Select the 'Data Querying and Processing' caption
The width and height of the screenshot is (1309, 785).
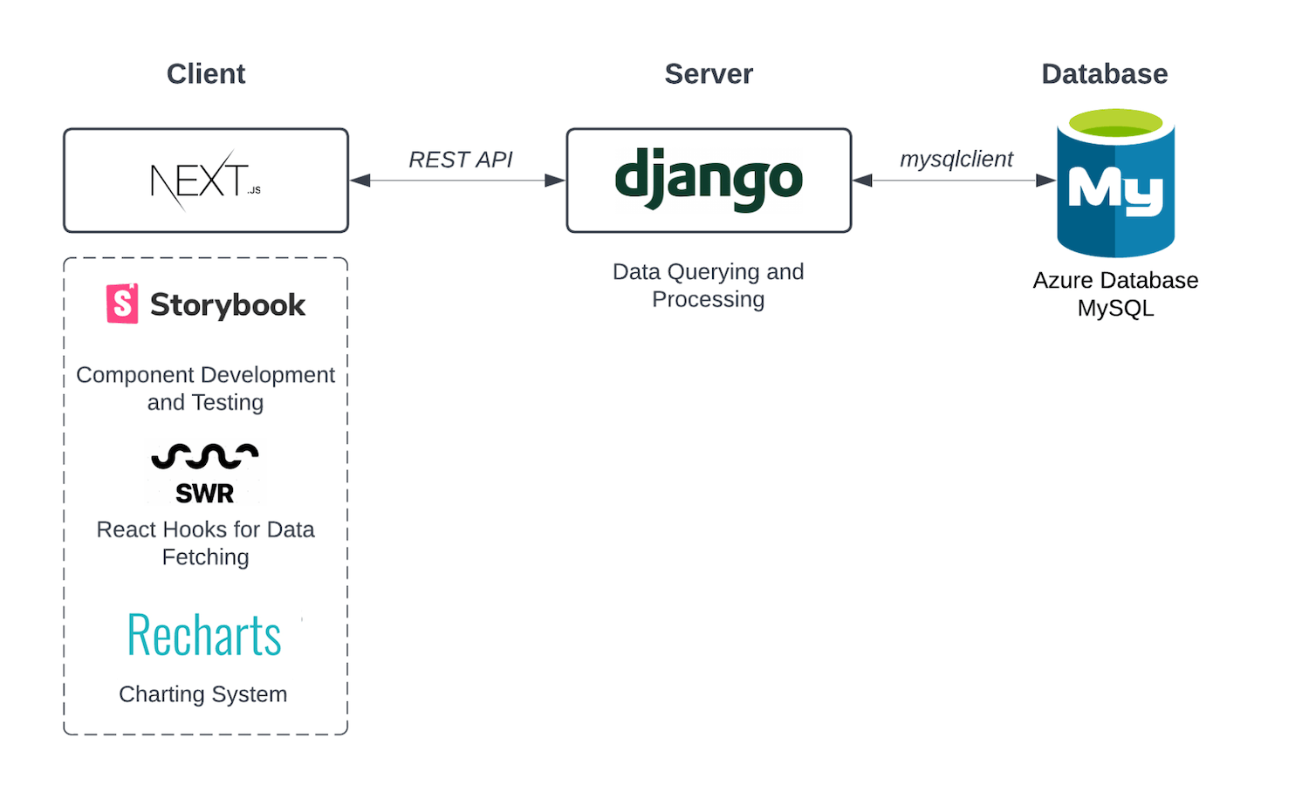pyautogui.click(x=709, y=285)
